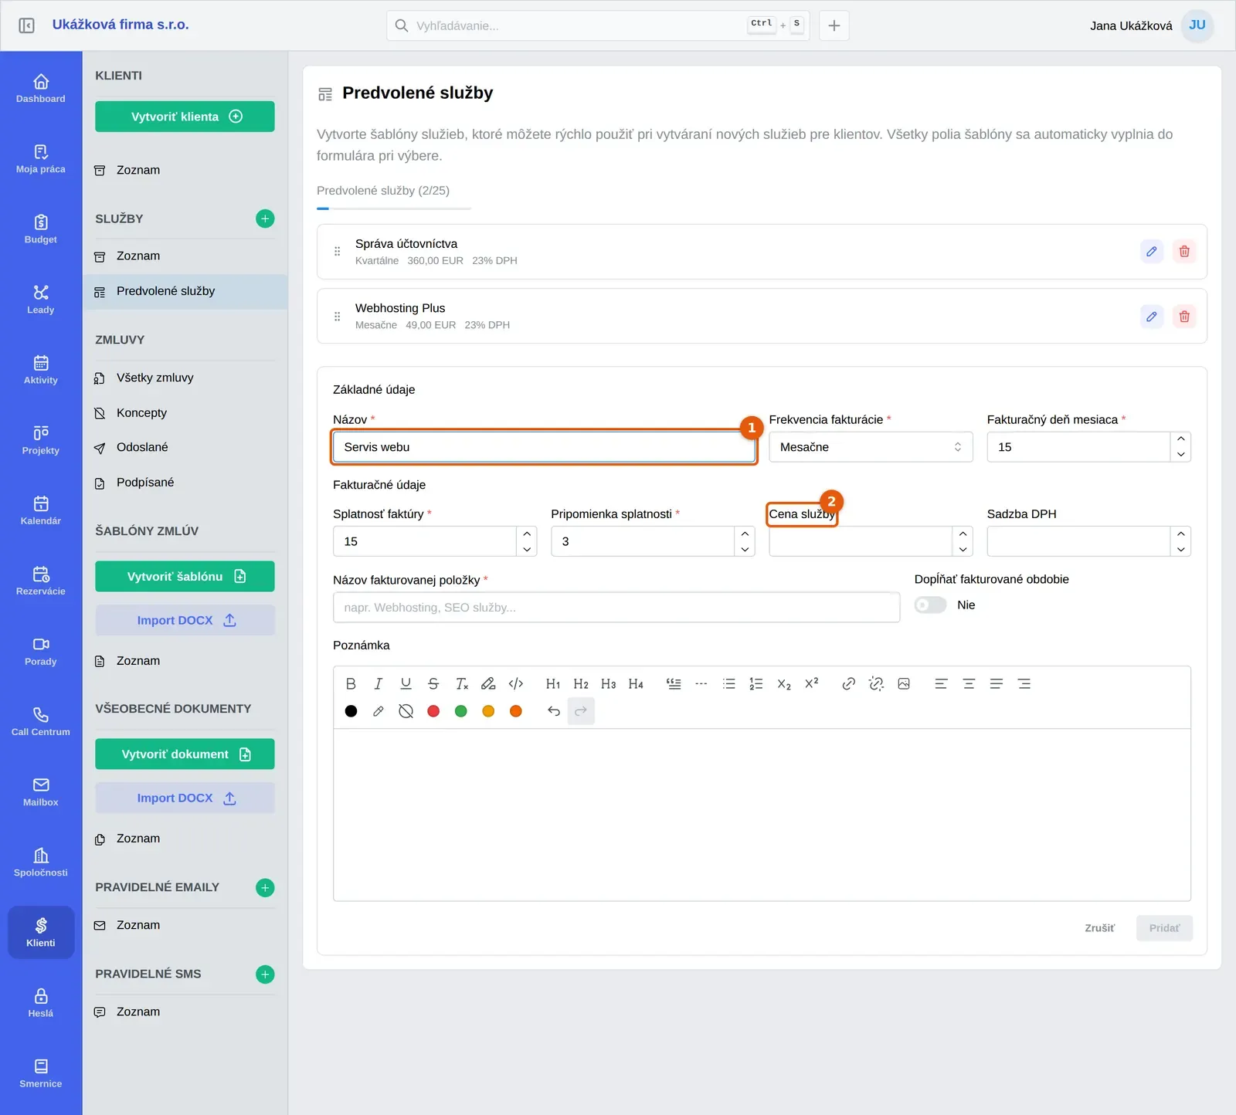Insert an image in the note editor

(x=904, y=683)
